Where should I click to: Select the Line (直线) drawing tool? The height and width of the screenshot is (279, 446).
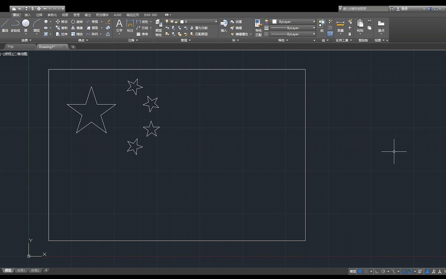pyautogui.click(x=5, y=26)
